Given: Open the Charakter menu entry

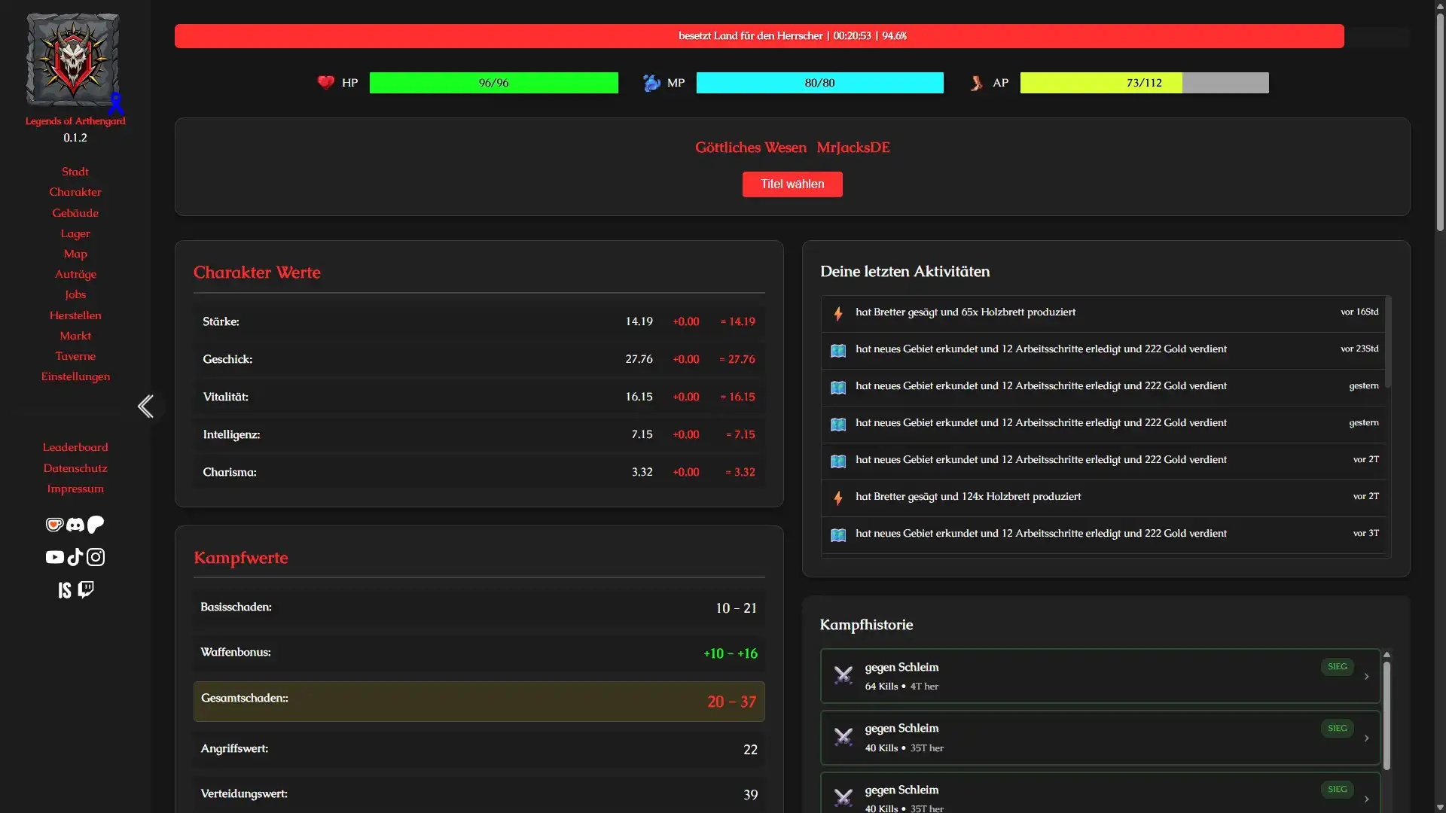Looking at the screenshot, I should point(75,192).
